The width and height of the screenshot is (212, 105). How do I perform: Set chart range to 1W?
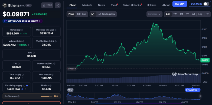coord(175,14)
